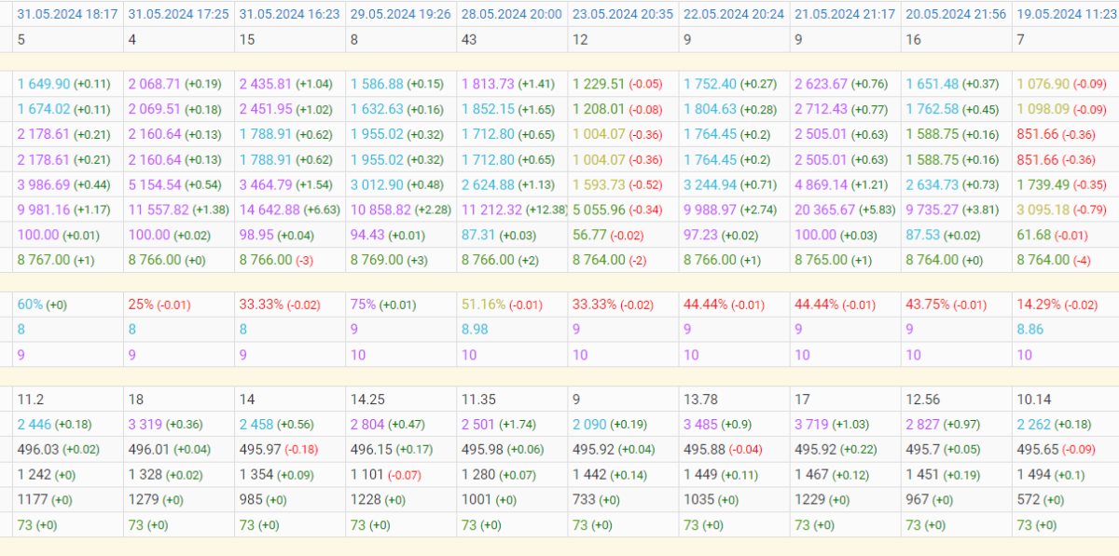Open the 28.05.2024 20:00 date header
Screen dimensions: 1119x556
point(512,14)
